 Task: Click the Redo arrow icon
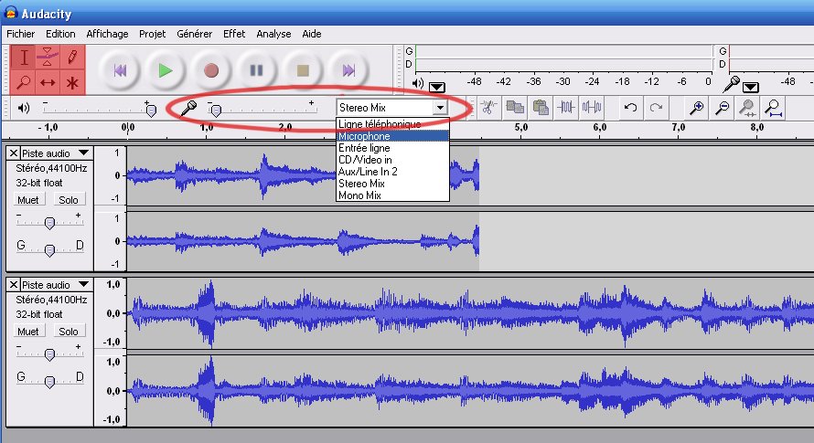656,108
